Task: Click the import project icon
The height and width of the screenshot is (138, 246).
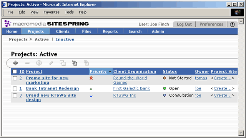Action: (74, 63)
